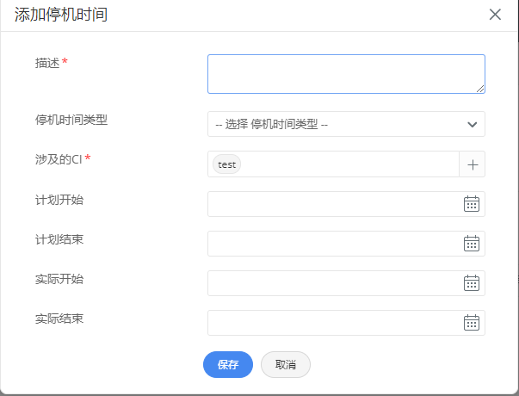The image size is (519, 396).
Task: Click the 取消 button
Action: click(286, 365)
